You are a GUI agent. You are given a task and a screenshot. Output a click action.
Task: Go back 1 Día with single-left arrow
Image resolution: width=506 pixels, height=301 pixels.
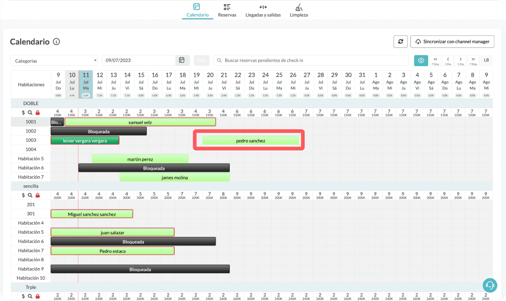pyautogui.click(x=448, y=61)
